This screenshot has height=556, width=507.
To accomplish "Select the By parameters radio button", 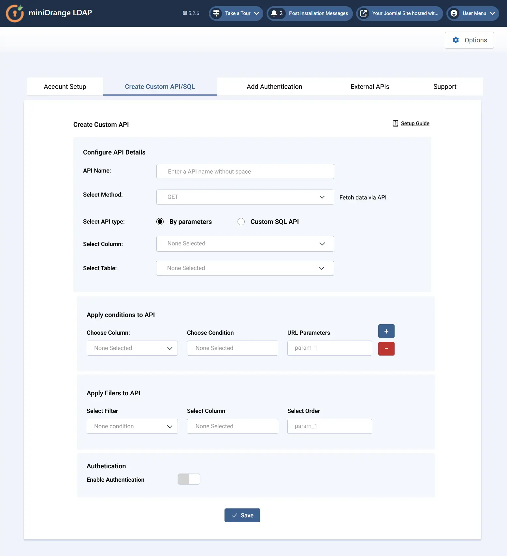I will [x=160, y=222].
